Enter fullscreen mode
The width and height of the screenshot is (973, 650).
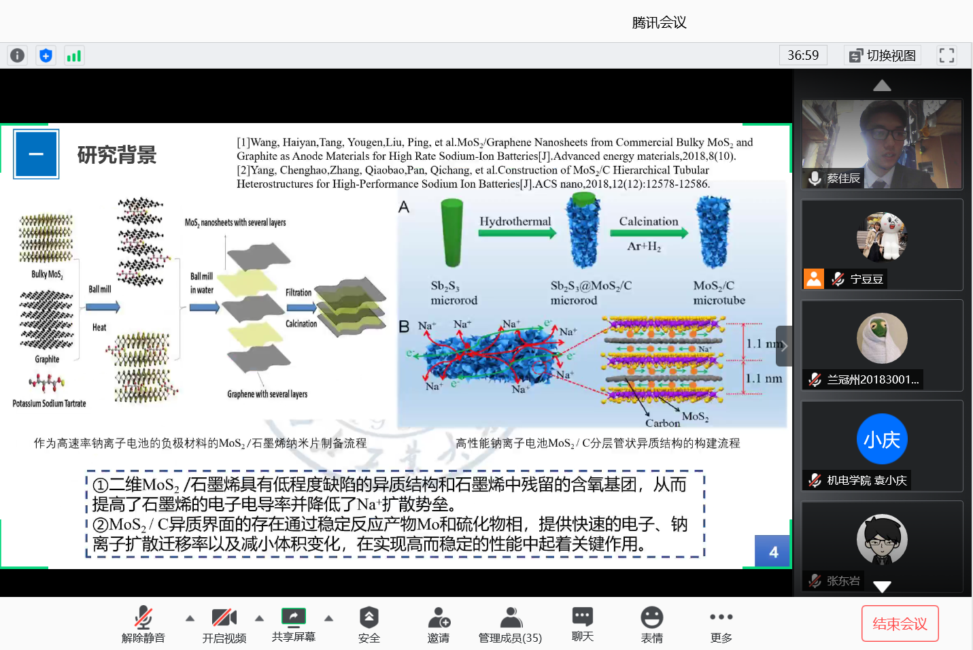(x=946, y=56)
